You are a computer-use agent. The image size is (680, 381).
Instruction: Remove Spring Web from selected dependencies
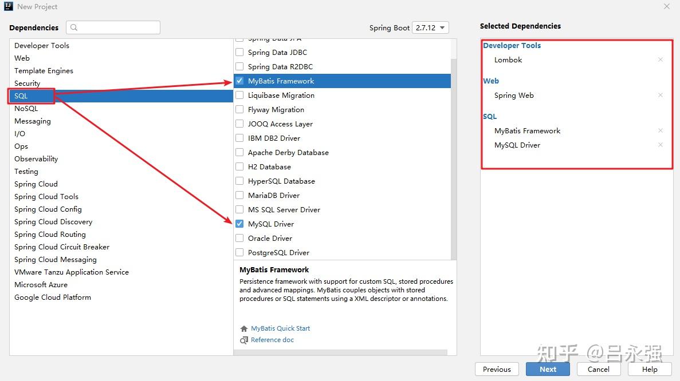click(x=660, y=95)
